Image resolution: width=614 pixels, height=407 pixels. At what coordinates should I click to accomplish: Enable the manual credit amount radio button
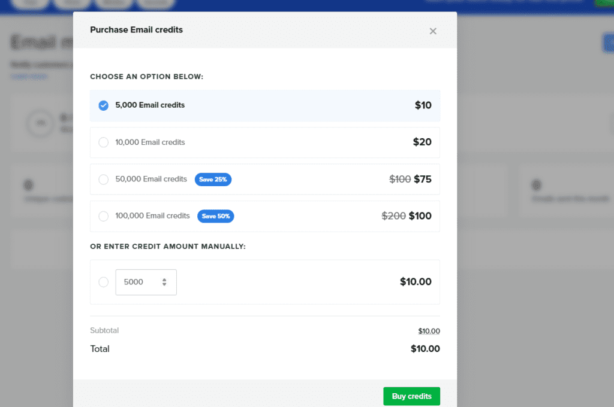[104, 282]
